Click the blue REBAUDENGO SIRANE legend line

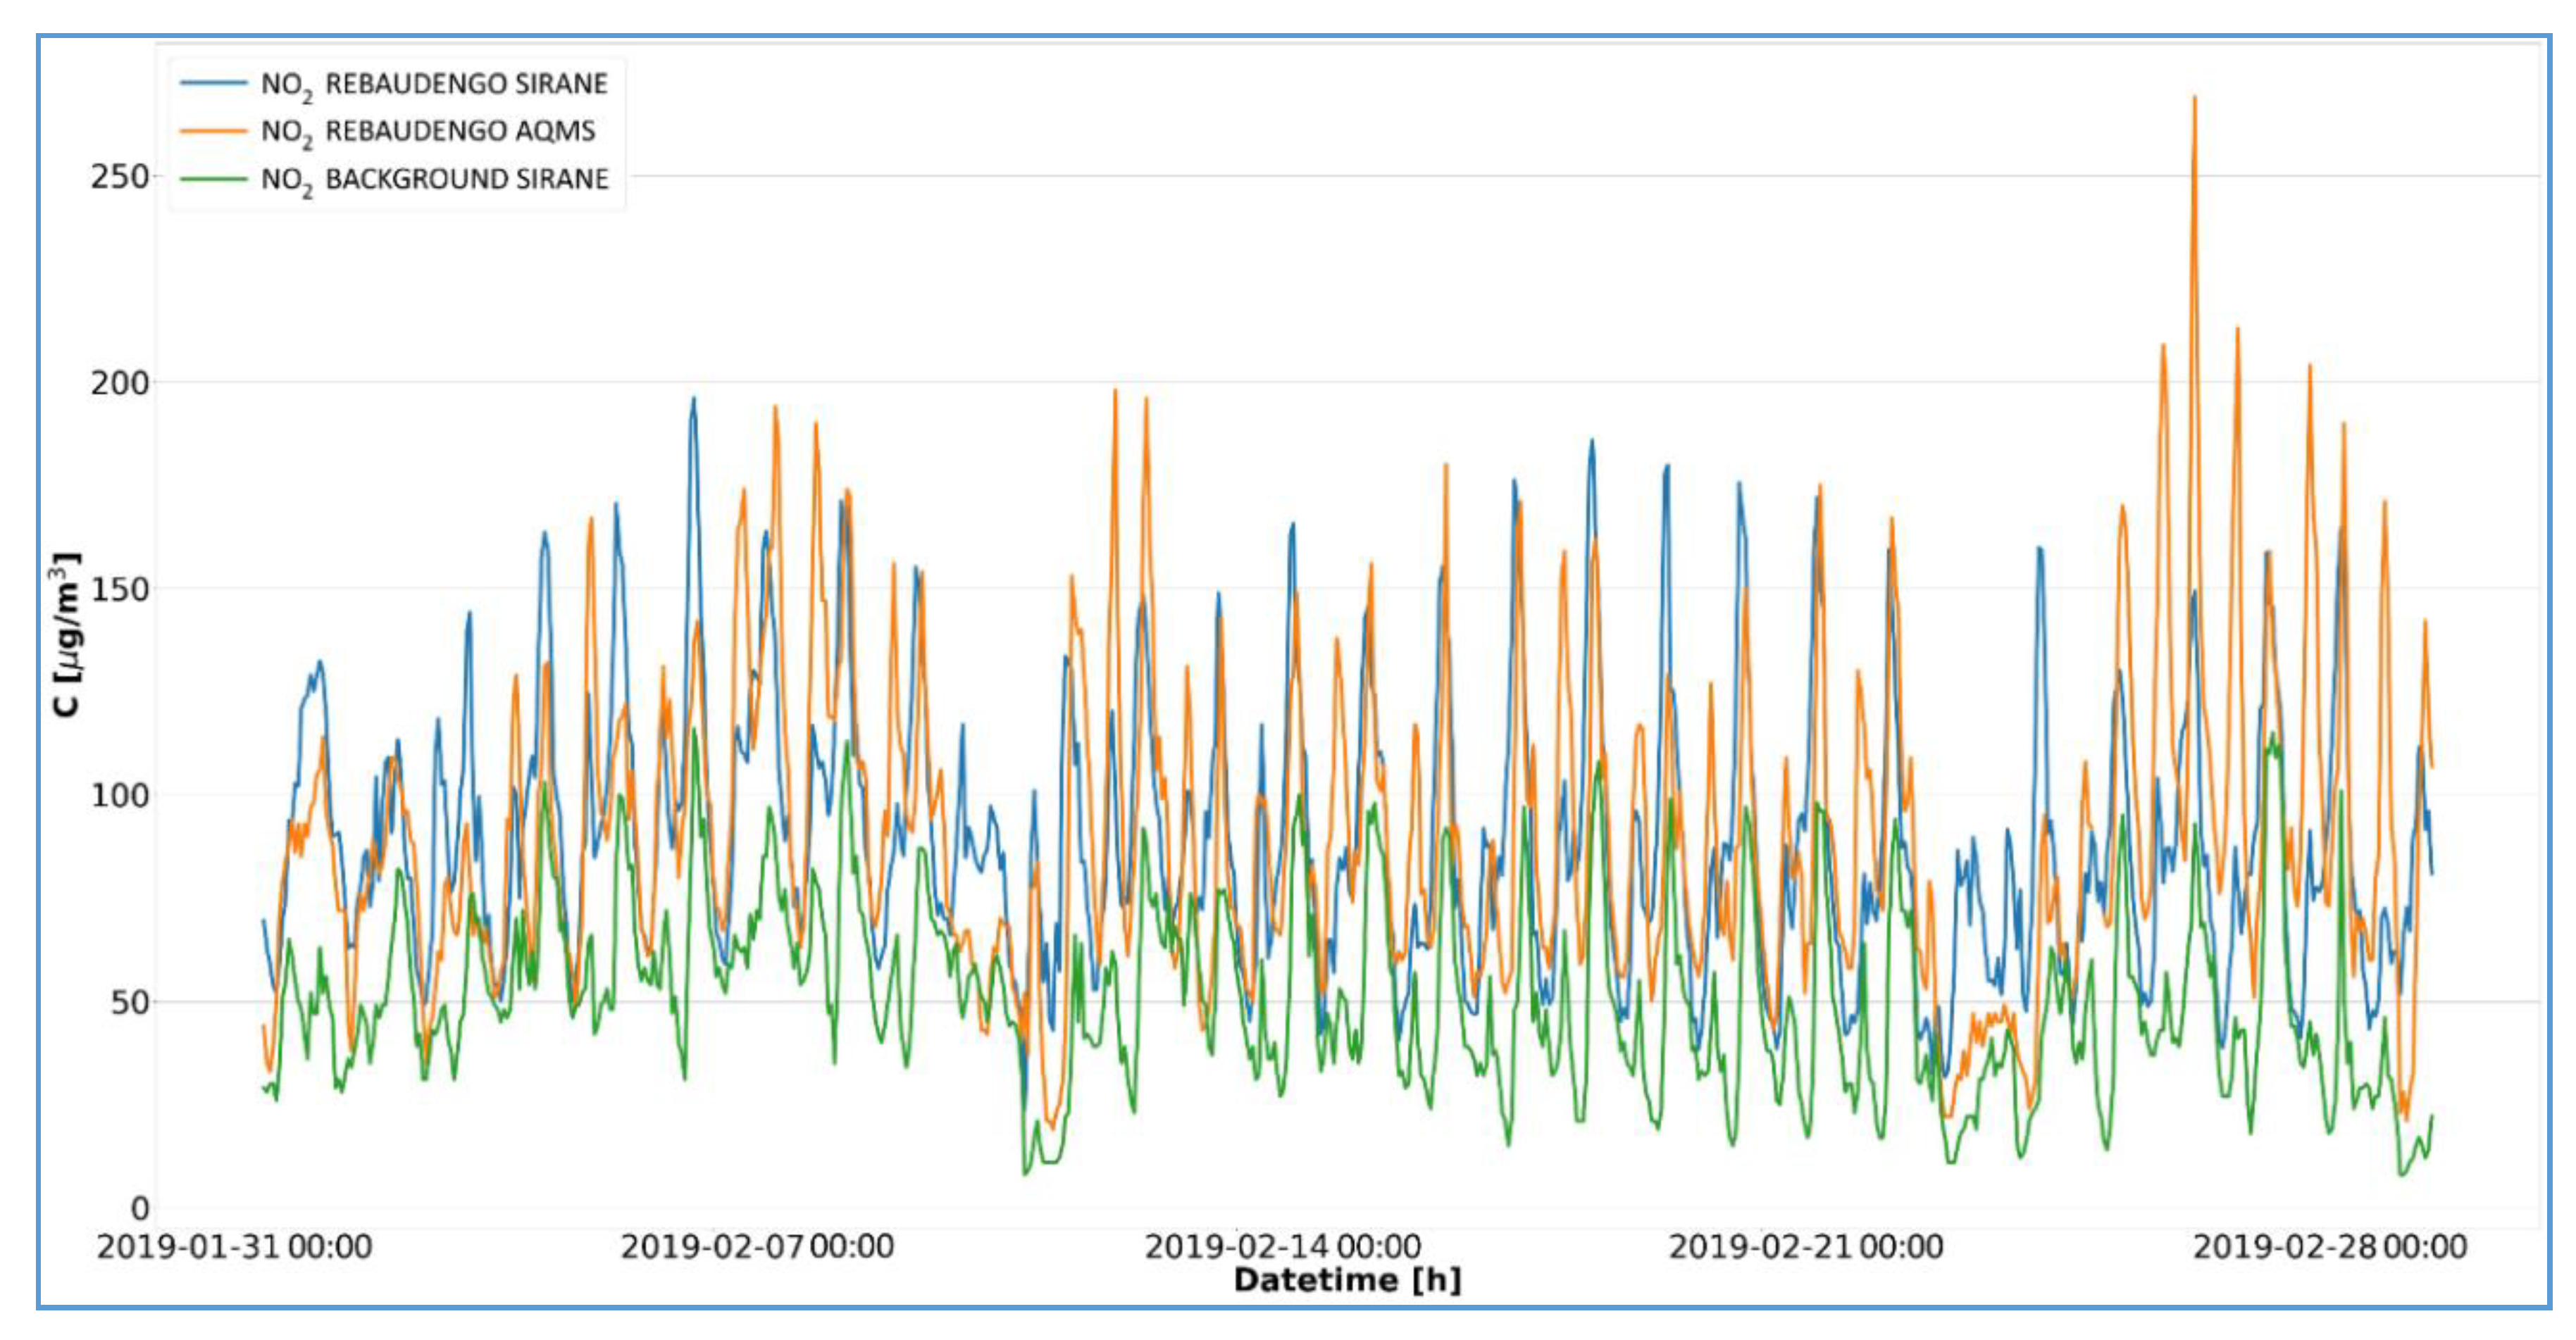[x=213, y=83]
